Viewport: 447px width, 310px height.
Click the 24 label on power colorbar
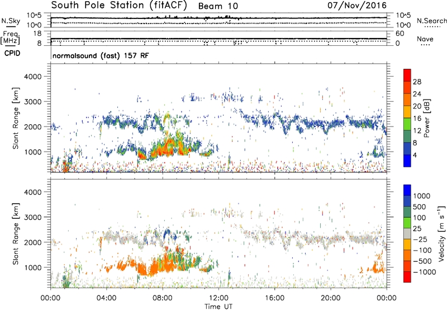(x=417, y=94)
